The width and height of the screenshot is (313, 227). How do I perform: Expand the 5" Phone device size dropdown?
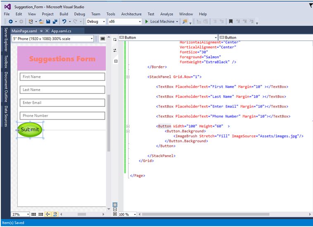pyautogui.click(x=92, y=39)
